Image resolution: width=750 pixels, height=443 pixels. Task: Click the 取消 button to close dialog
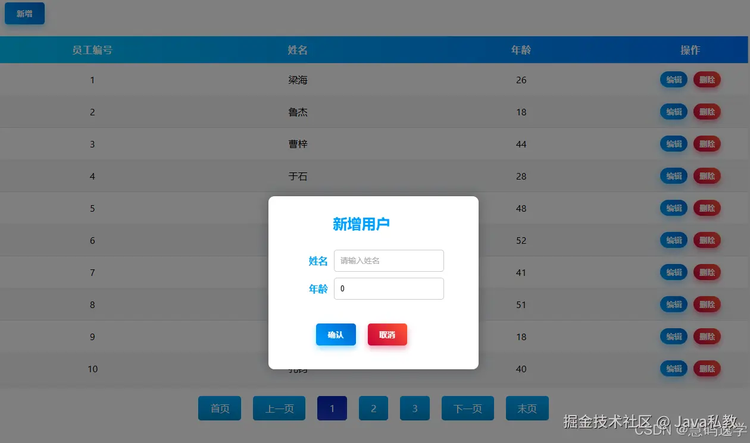[387, 334]
